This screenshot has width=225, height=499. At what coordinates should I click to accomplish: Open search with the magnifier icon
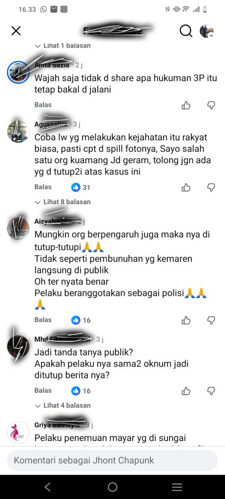pyautogui.click(x=186, y=31)
